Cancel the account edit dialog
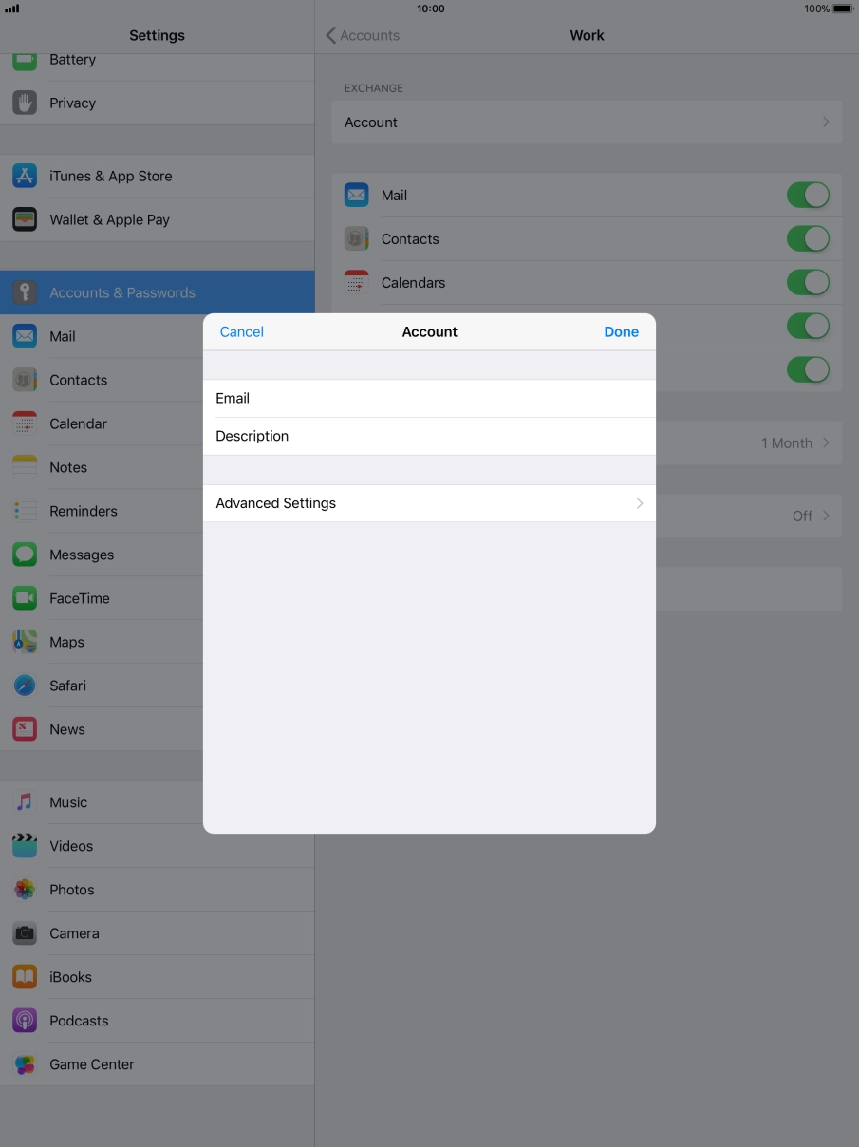The image size is (859, 1147). [241, 331]
